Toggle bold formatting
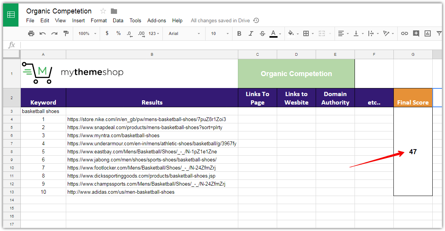 pyautogui.click(x=239, y=33)
